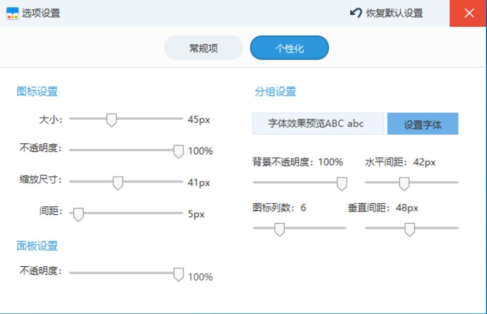487x314 pixels.
Task: Click the restore defaults undo arrow icon
Action: [x=356, y=13]
